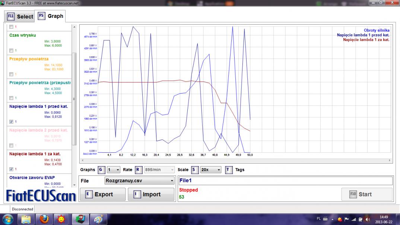Screen dimensions: 400x225
Task: Click the F10 Start button
Action: coord(367,194)
